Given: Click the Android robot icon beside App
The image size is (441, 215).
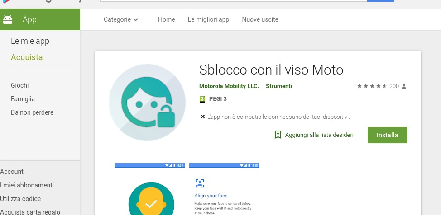Looking at the screenshot, I should [x=8, y=19].
